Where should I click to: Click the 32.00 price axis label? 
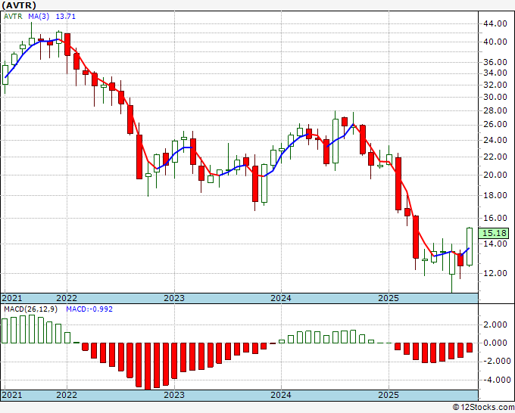[495, 85]
